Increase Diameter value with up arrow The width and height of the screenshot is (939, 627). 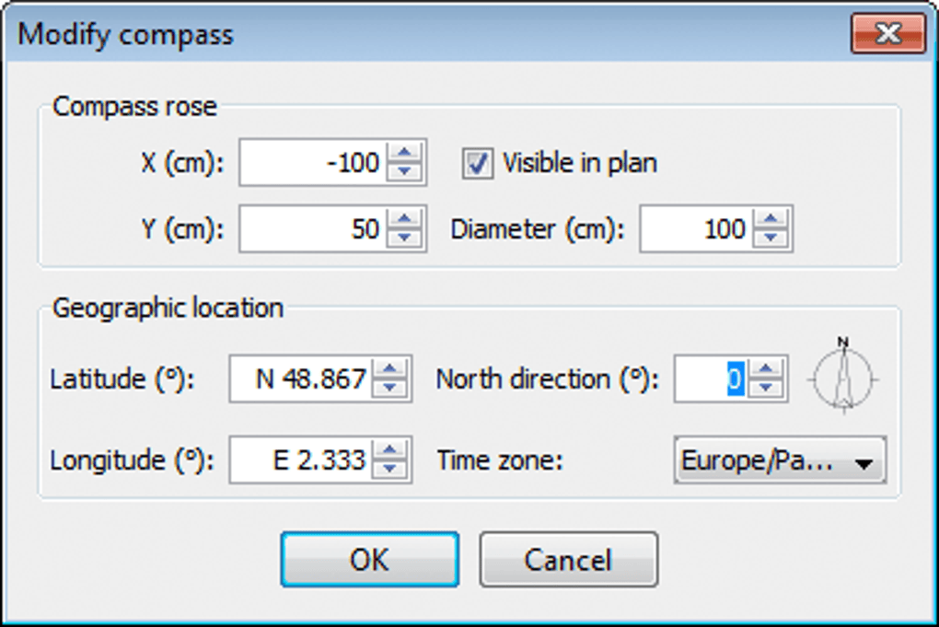[771, 219]
